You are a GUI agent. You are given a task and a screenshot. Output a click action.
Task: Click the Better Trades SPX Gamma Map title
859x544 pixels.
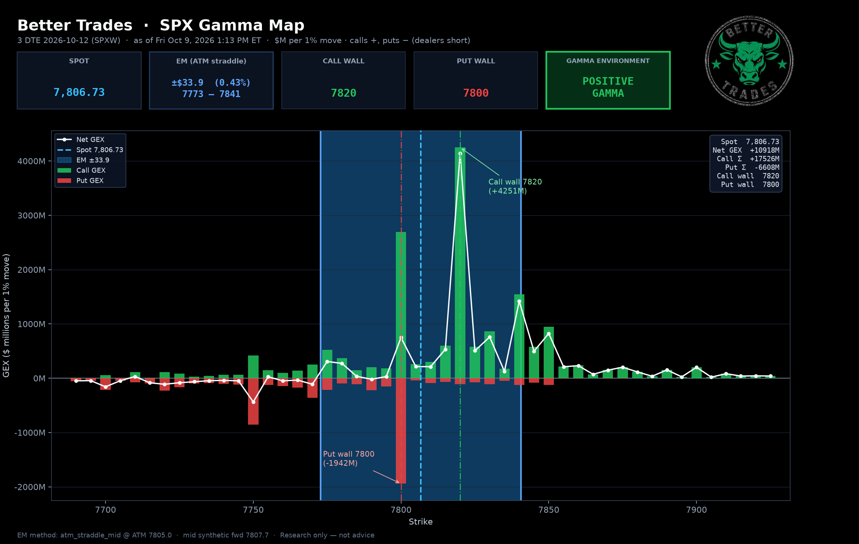point(161,25)
